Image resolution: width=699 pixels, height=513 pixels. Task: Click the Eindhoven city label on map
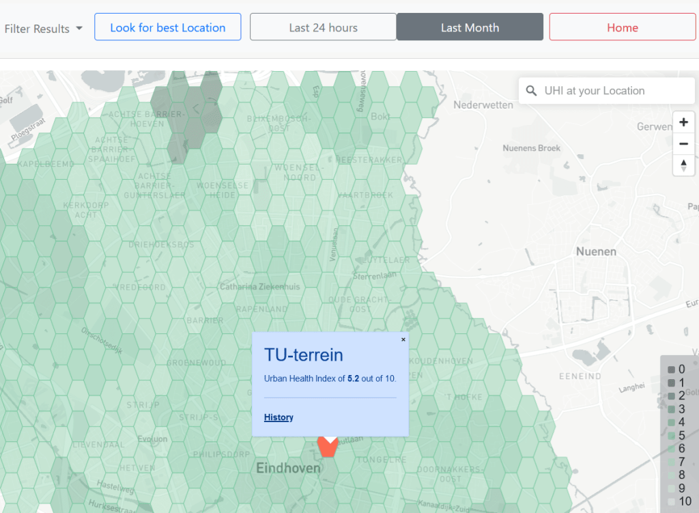pos(288,469)
